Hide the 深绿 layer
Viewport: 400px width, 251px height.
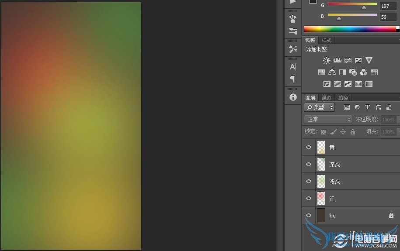[309, 164]
